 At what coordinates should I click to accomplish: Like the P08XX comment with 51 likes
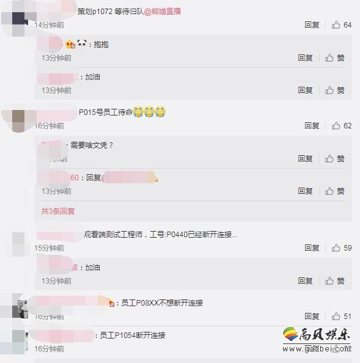pyautogui.click(x=342, y=316)
